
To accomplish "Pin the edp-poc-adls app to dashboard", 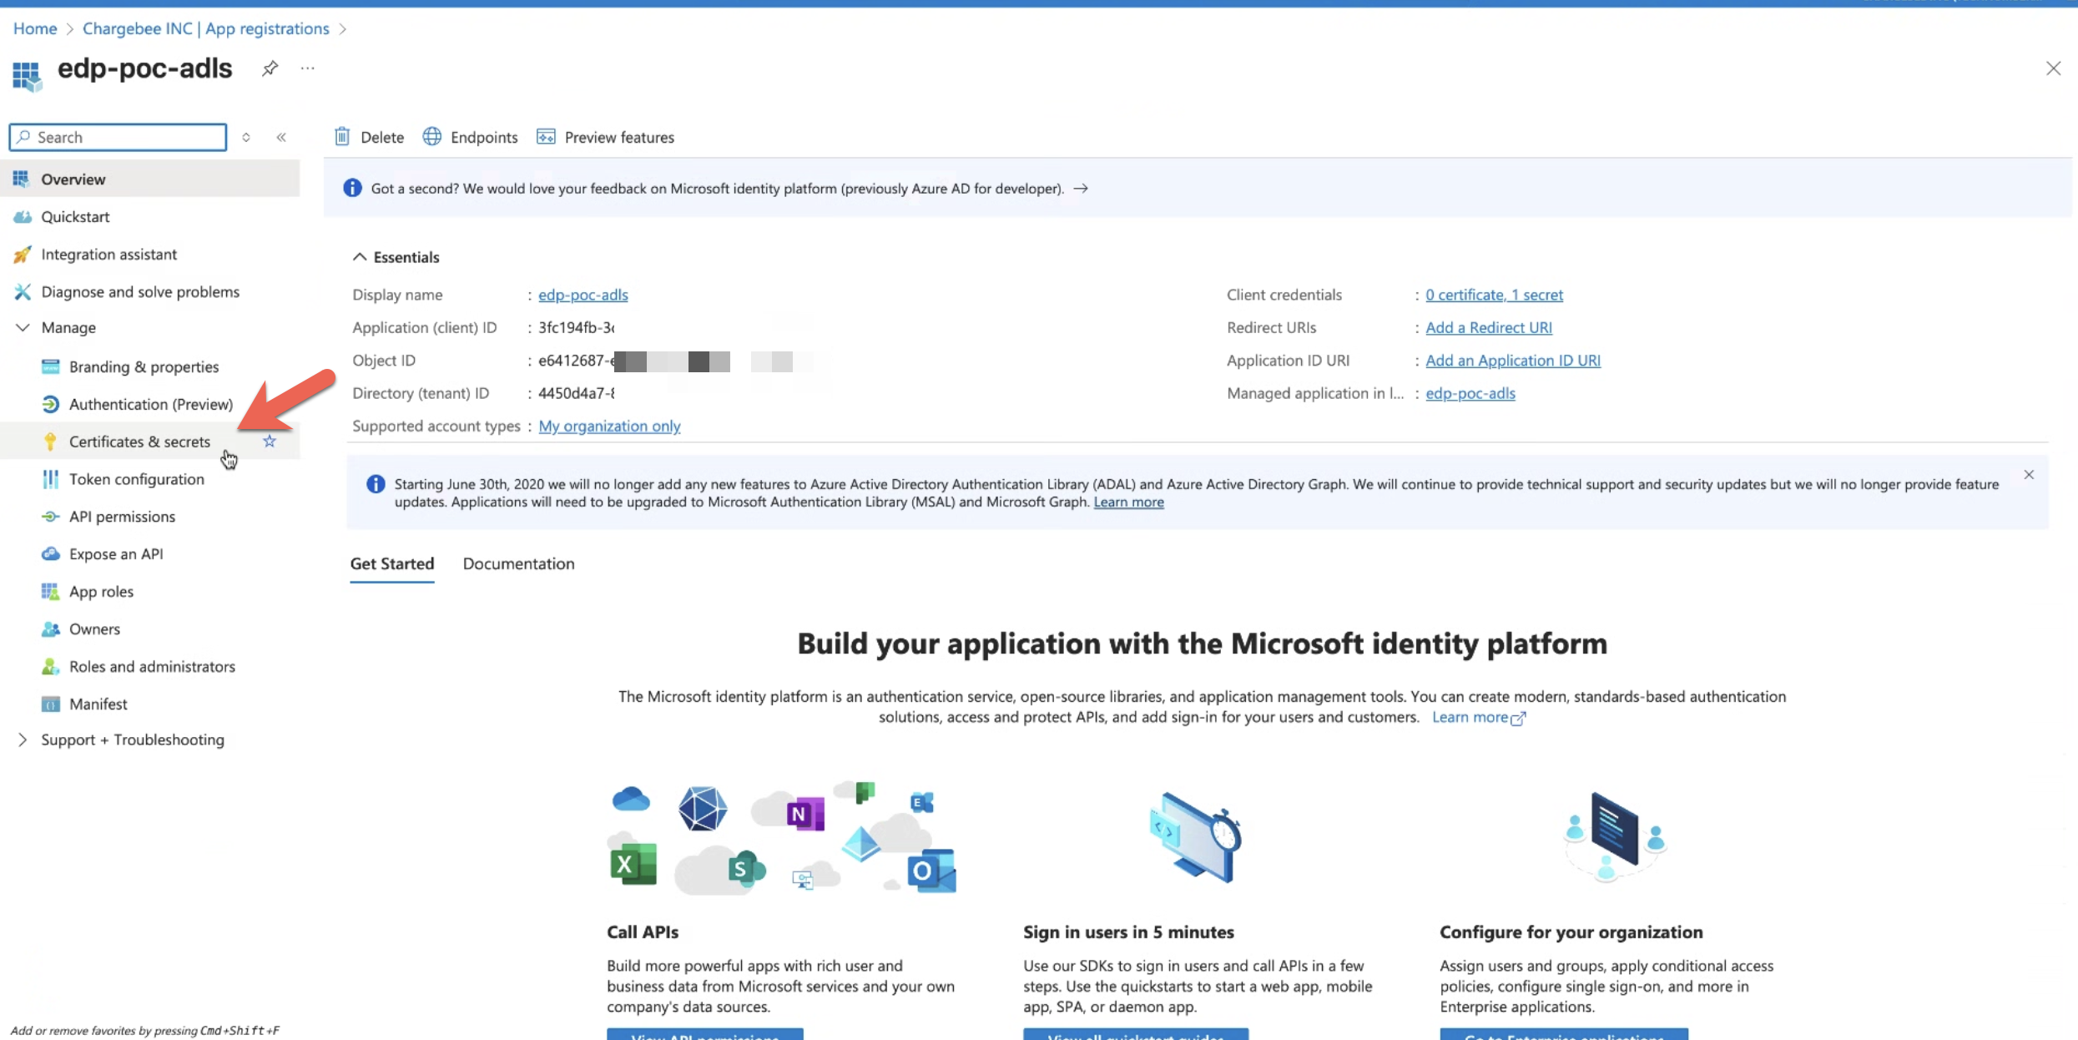I will point(270,68).
